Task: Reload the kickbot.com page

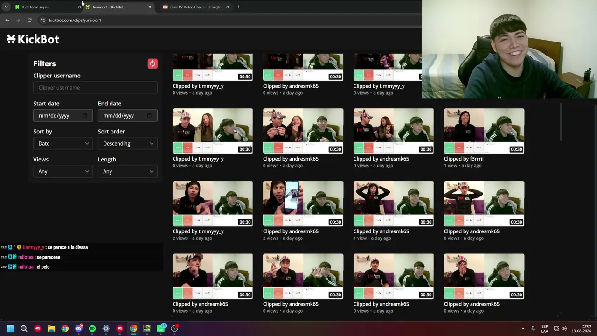Action: pyautogui.click(x=29, y=20)
